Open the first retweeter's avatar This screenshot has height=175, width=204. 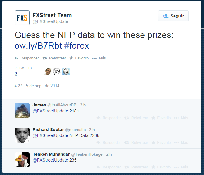coord(48,72)
